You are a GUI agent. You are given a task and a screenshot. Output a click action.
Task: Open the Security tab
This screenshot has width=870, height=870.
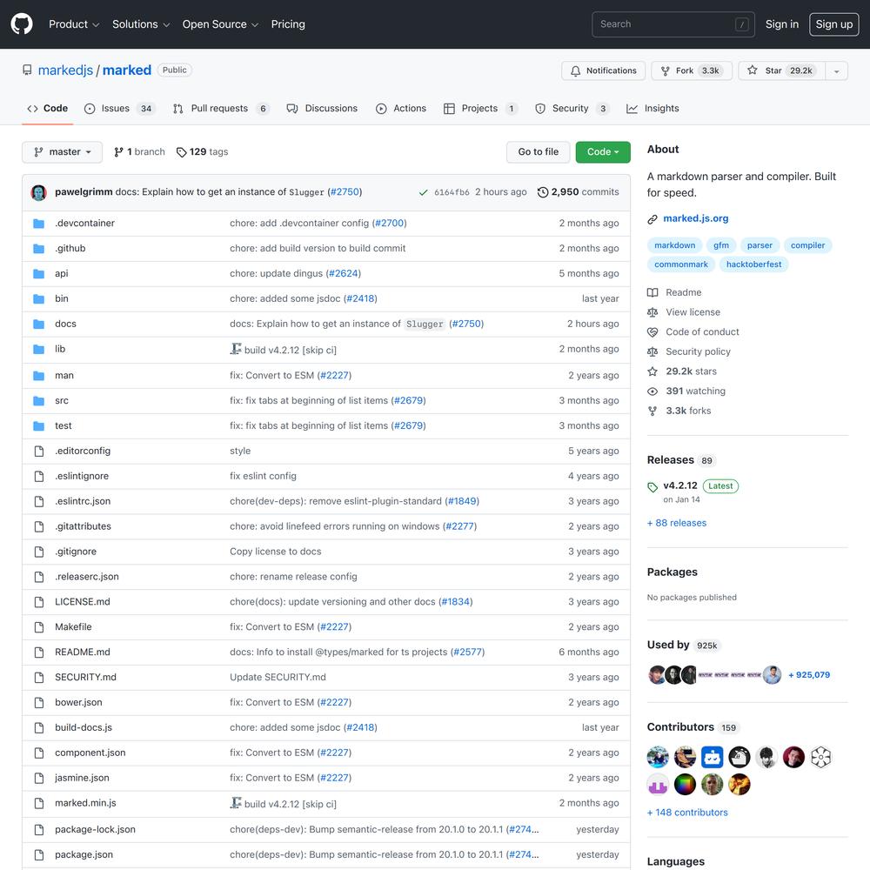click(572, 108)
